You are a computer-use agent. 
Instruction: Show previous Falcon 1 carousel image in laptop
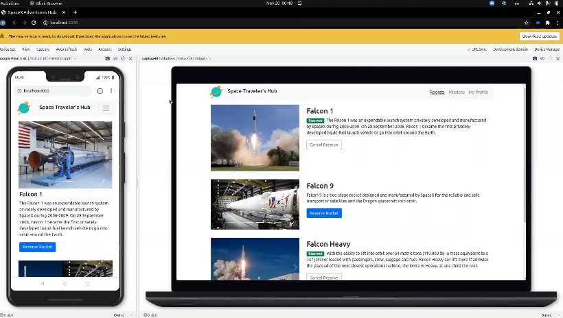215,138
